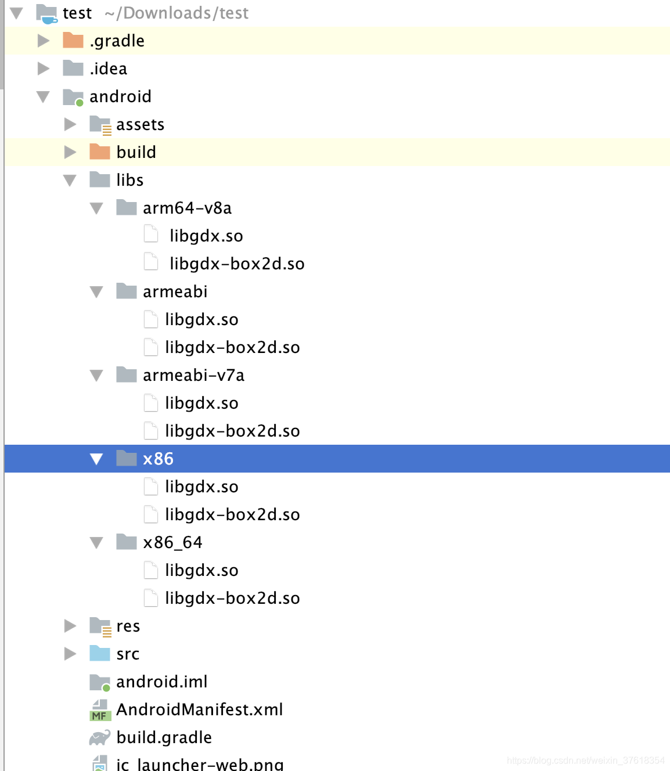Expand the src folder
The image size is (670, 771).
point(70,653)
